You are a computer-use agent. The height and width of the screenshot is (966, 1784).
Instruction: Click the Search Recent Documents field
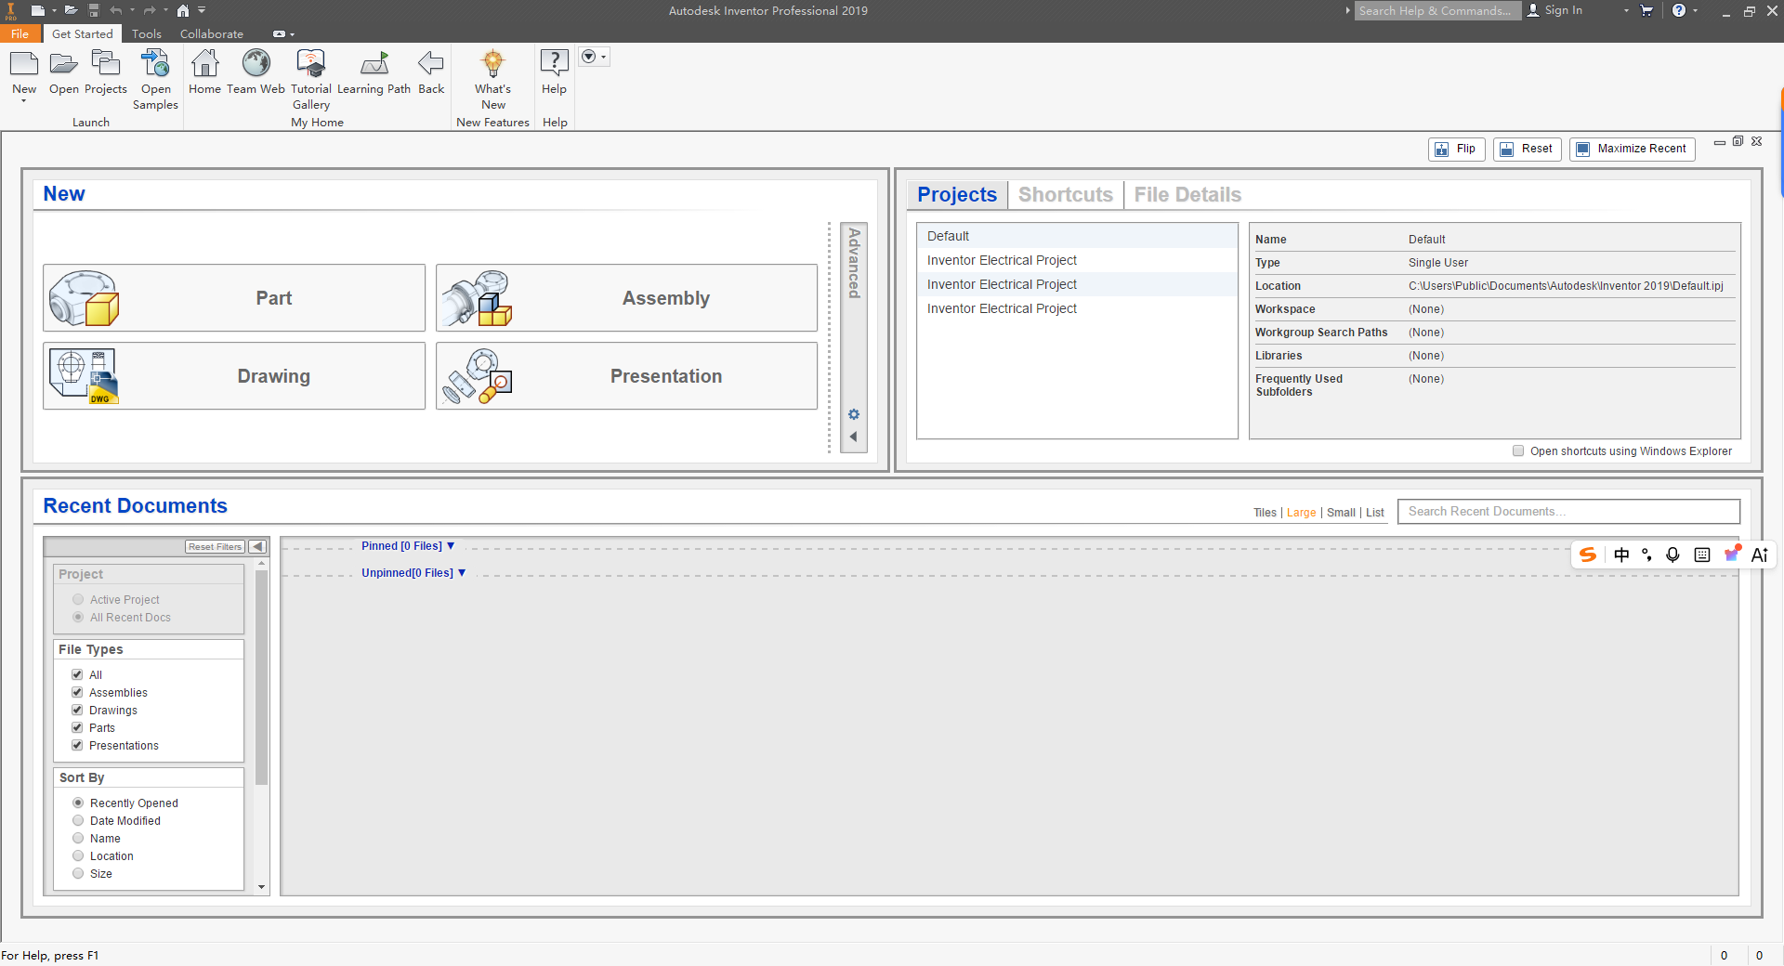pos(1568,511)
